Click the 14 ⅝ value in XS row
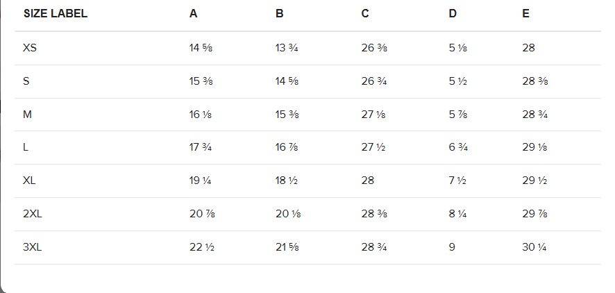Viewport: 615px width, 293px height. click(x=201, y=48)
